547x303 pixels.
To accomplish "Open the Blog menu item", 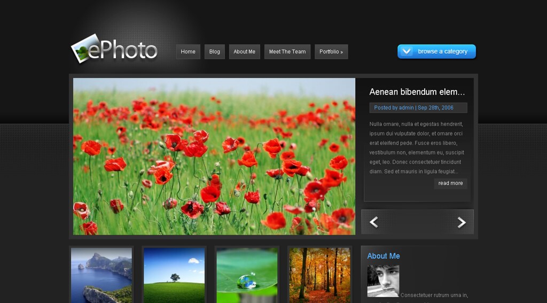I will pos(215,52).
